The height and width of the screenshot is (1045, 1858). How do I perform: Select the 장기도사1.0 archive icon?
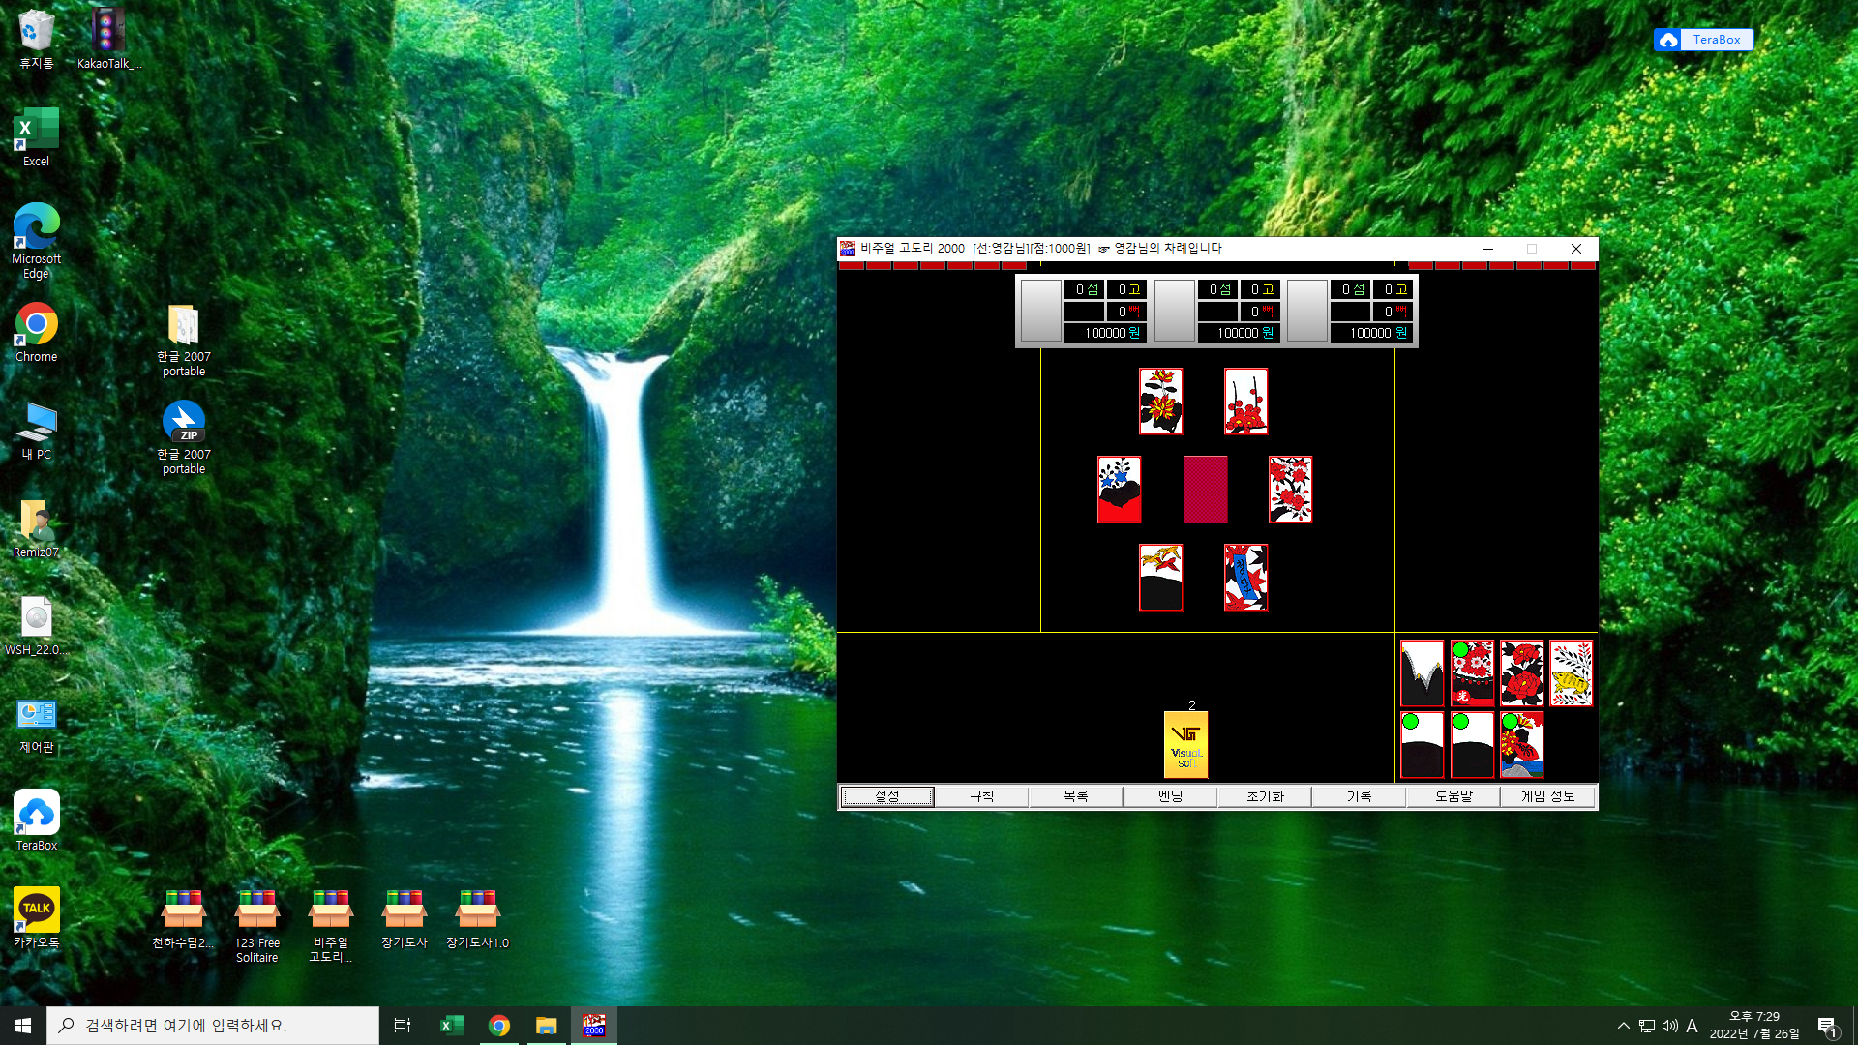point(477,918)
